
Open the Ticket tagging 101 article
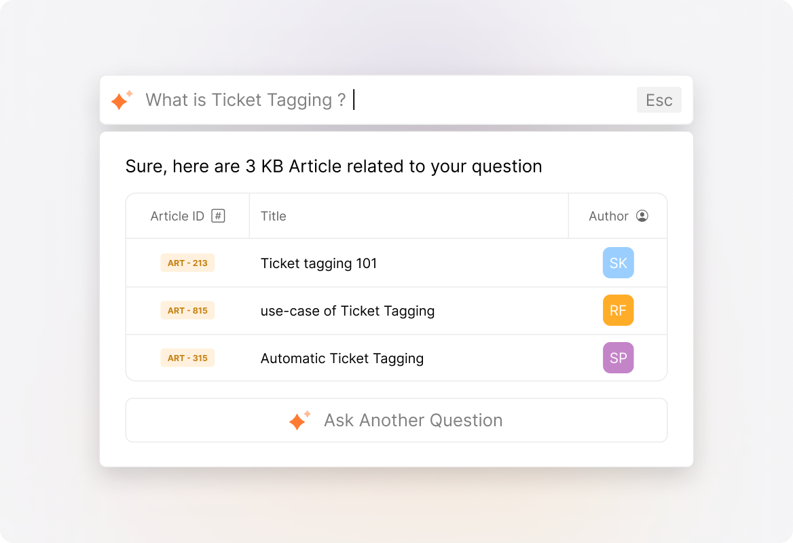[x=319, y=263]
